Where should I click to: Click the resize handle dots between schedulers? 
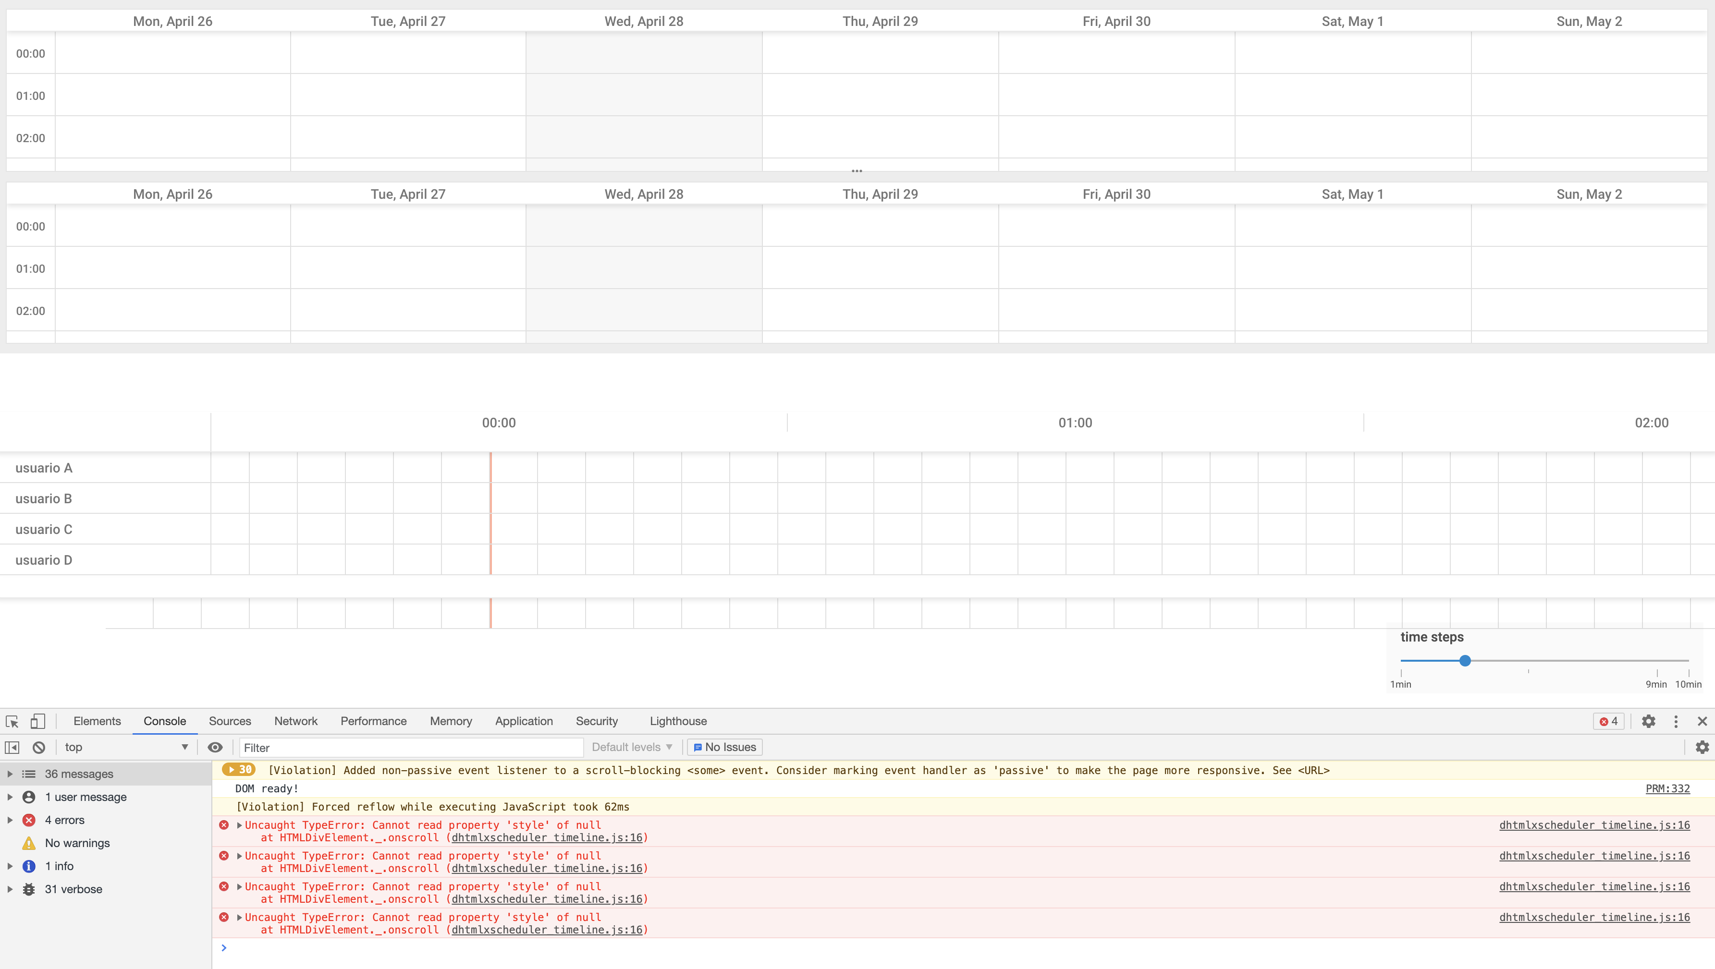pyautogui.click(x=857, y=171)
